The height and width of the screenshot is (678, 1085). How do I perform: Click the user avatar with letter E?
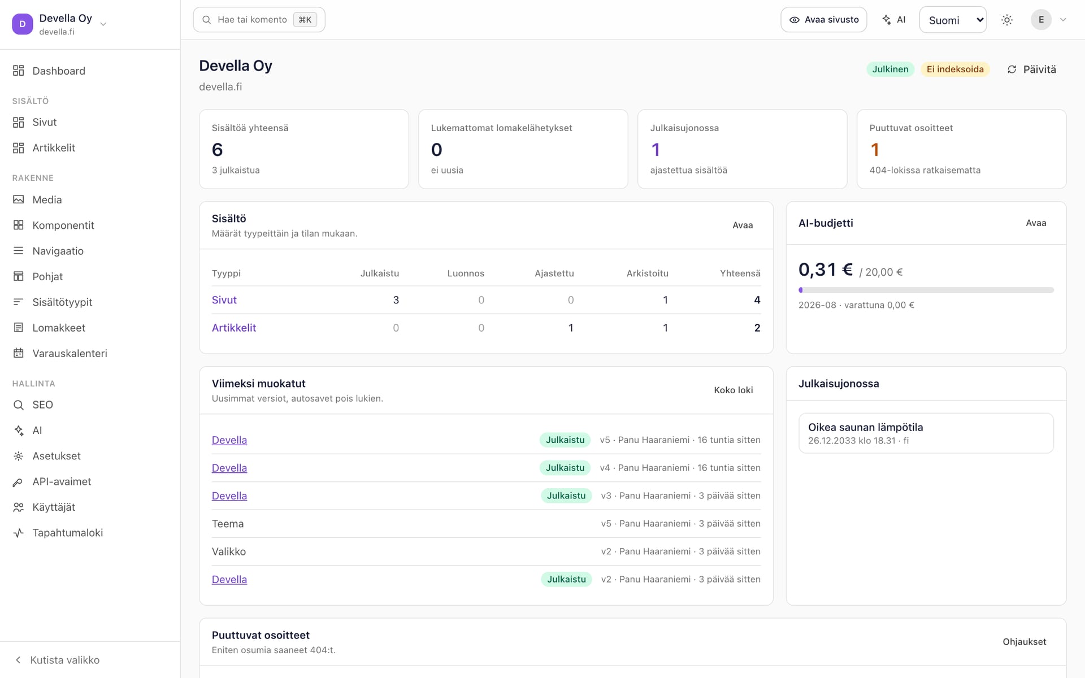coord(1041,20)
